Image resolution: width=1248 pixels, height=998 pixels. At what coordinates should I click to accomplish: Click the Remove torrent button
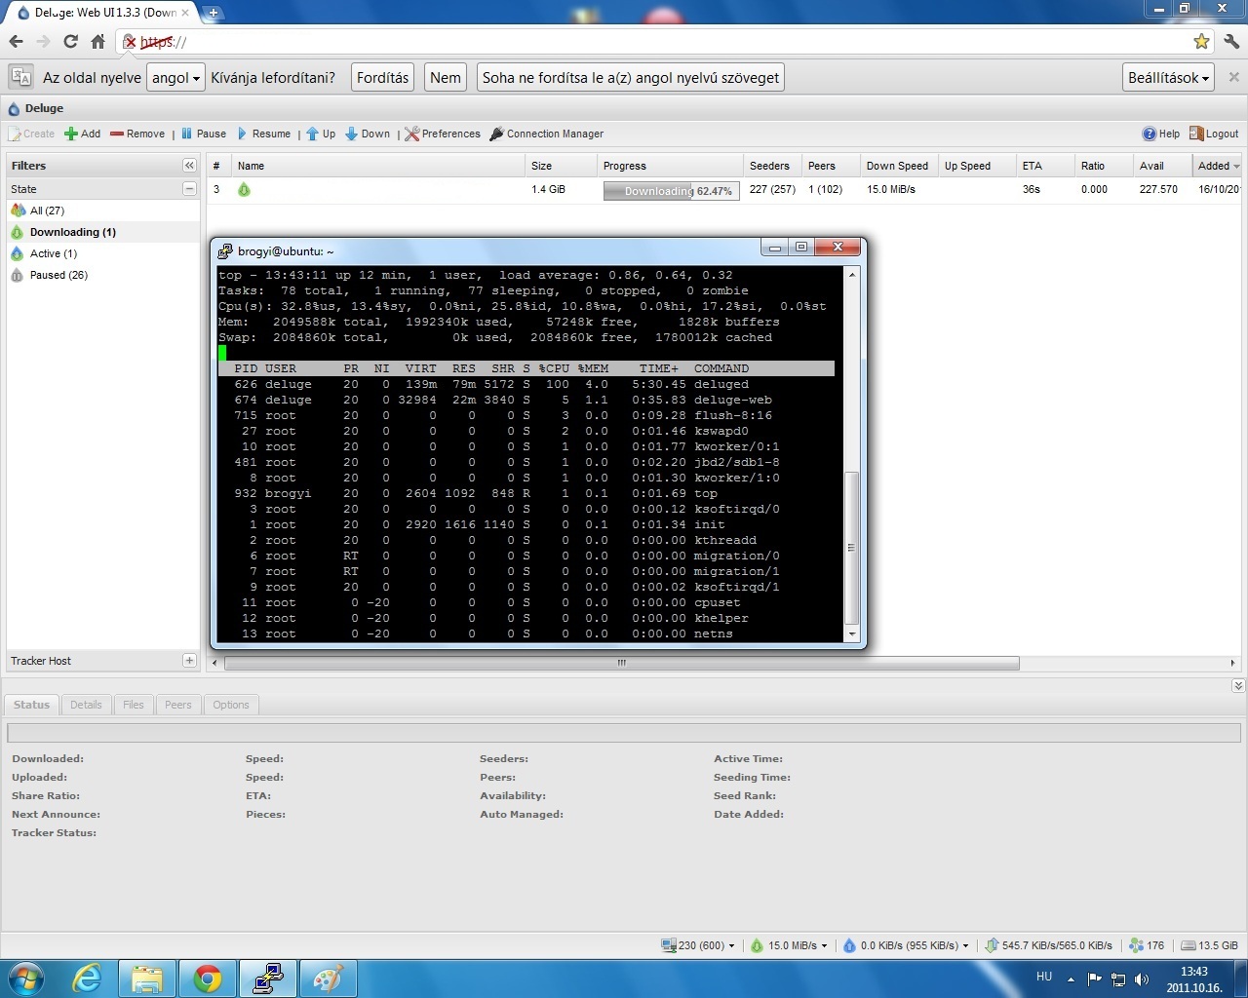(x=137, y=134)
